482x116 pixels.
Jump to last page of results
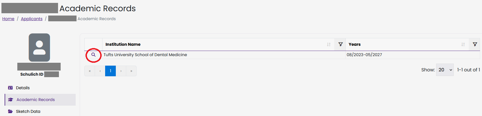coord(131,71)
